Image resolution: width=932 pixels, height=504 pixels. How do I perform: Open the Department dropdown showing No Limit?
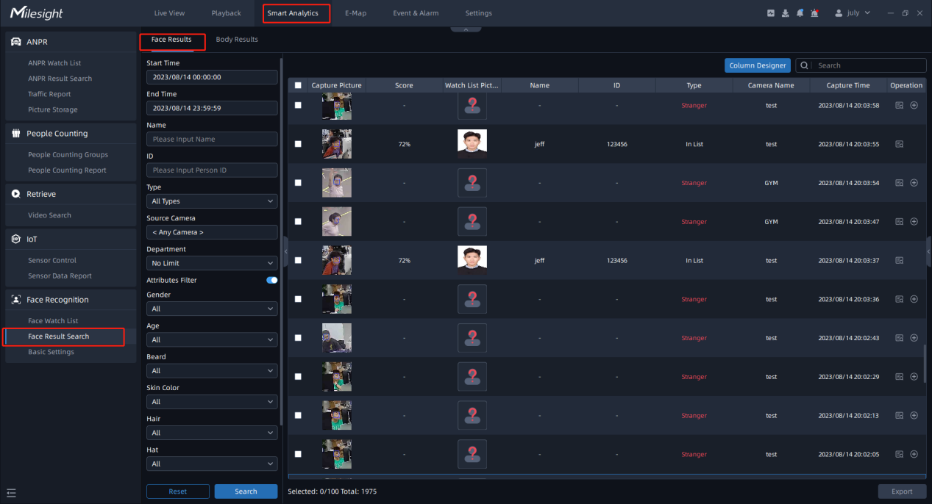(212, 263)
